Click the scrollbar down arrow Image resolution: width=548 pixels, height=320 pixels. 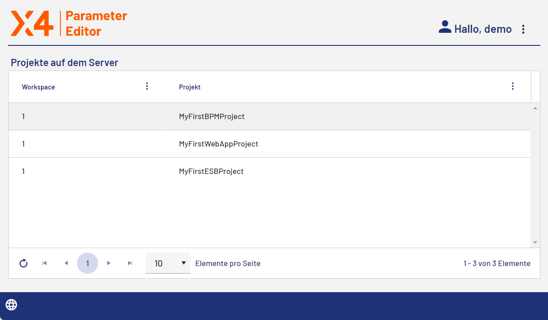click(535, 242)
